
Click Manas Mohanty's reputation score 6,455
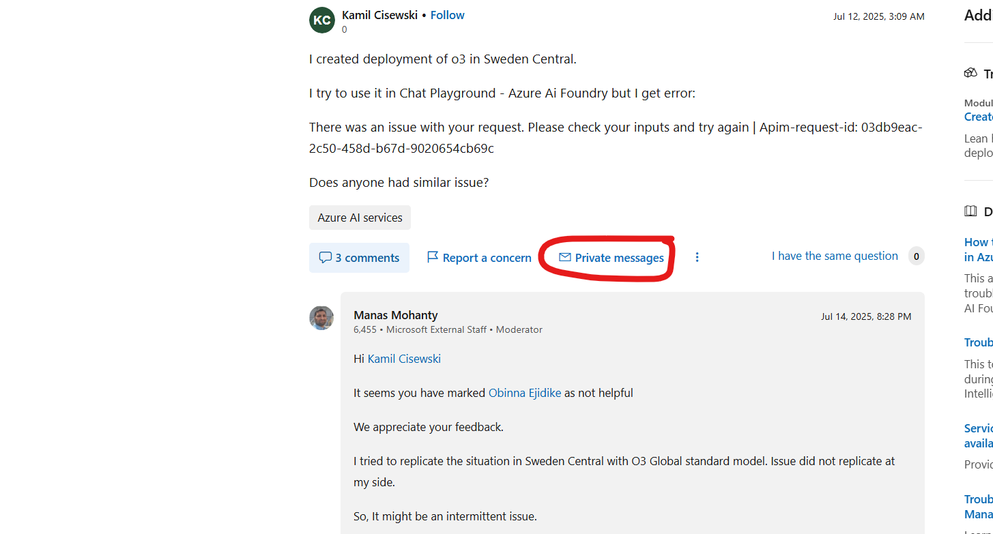point(365,329)
